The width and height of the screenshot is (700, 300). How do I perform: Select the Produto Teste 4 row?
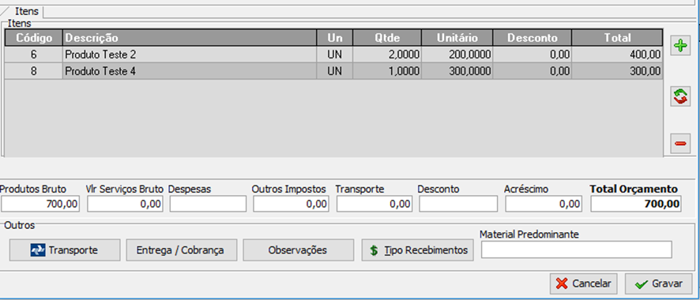tap(333, 71)
